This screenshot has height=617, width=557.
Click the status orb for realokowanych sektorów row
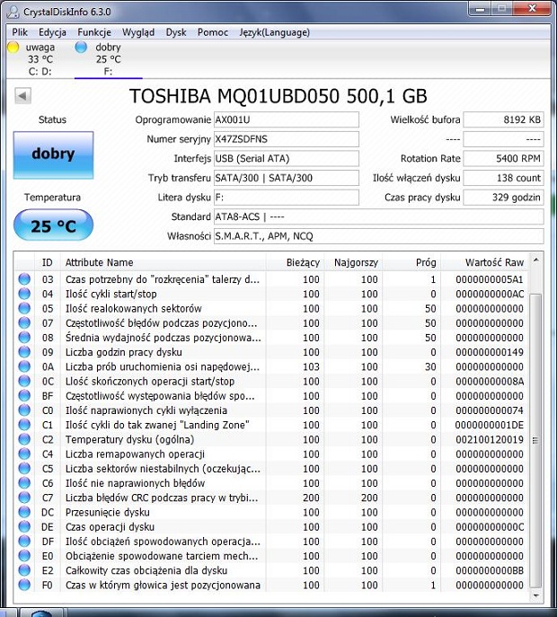pos(24,308)
